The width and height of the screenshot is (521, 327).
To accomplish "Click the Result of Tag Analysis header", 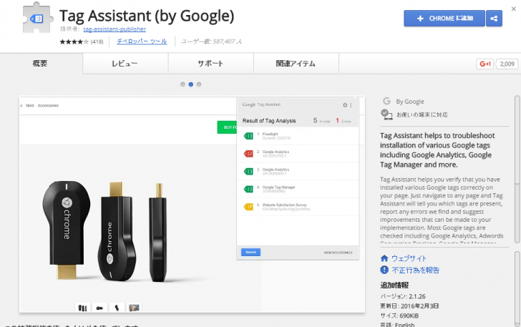I will 269,121.
